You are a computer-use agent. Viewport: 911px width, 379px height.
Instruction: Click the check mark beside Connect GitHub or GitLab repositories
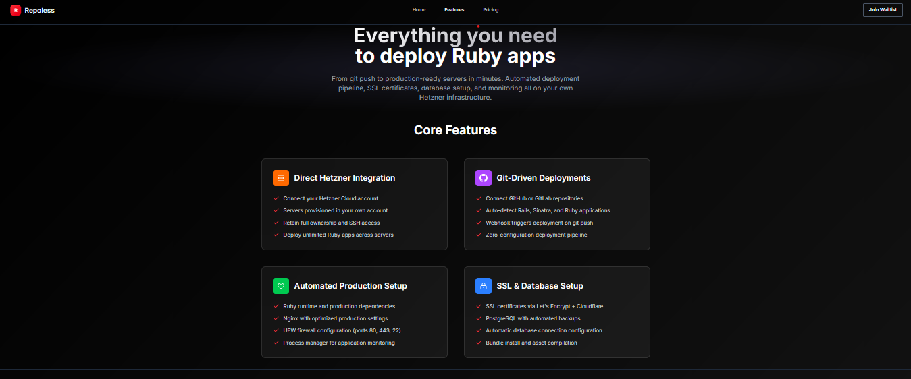[x=479, y=198]
